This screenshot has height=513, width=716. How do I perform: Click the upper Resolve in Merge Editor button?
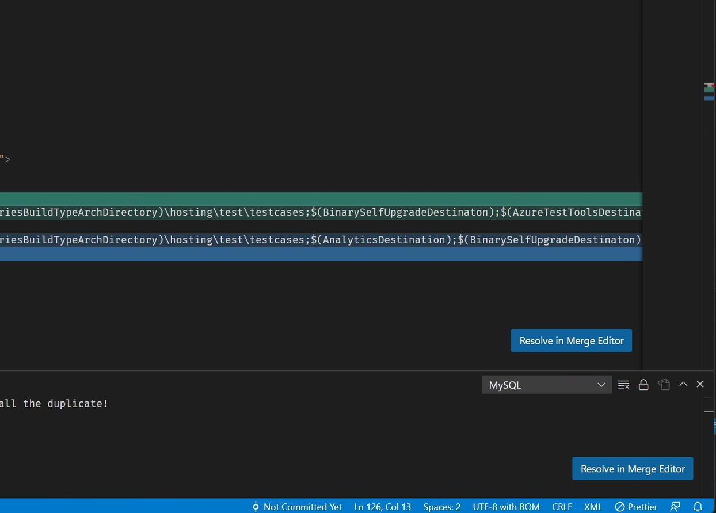tap(571, 340)
